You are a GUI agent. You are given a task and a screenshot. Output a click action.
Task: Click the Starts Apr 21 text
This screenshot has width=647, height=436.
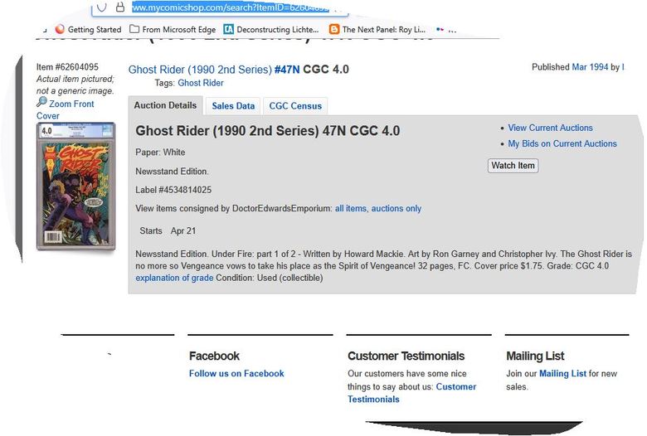pyautogui.click(x=168, y=230)
